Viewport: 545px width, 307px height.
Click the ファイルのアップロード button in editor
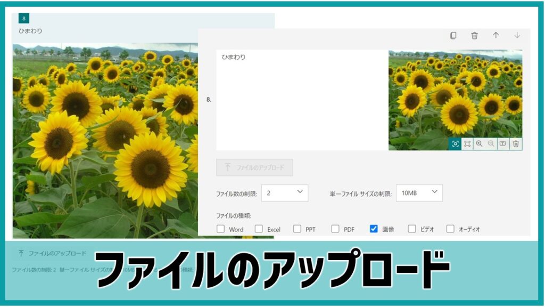tap(254, 167)
